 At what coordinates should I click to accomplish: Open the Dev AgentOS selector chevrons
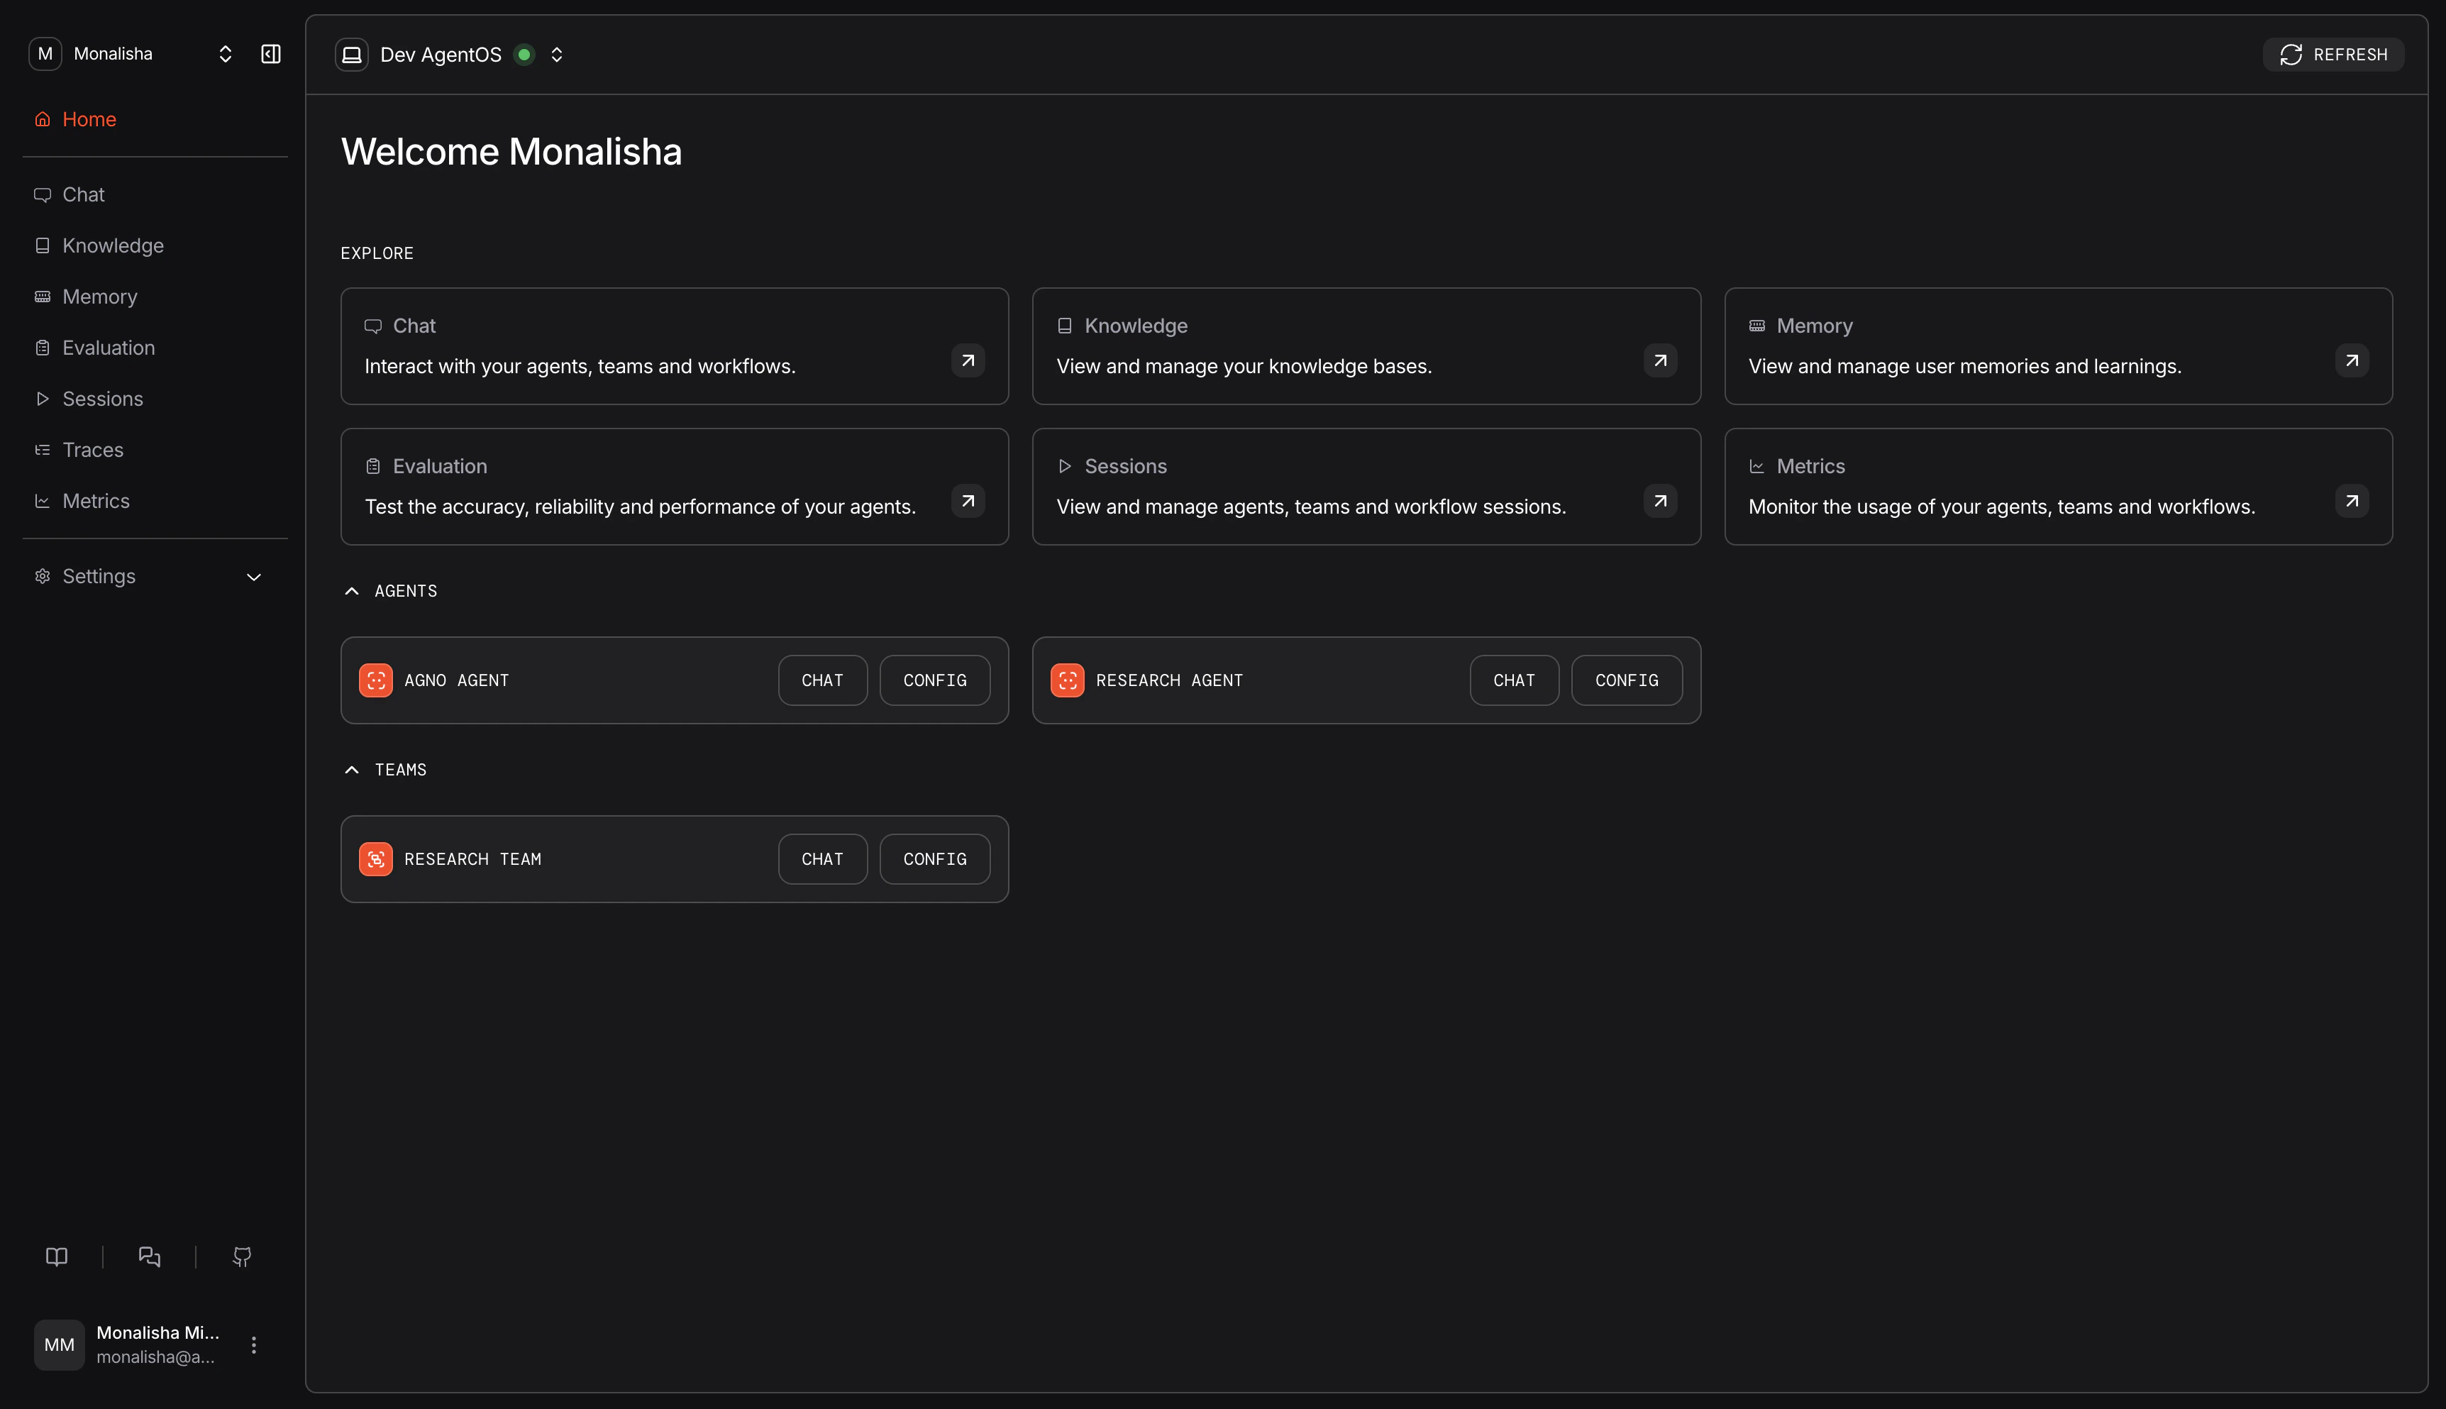point(556,54)
